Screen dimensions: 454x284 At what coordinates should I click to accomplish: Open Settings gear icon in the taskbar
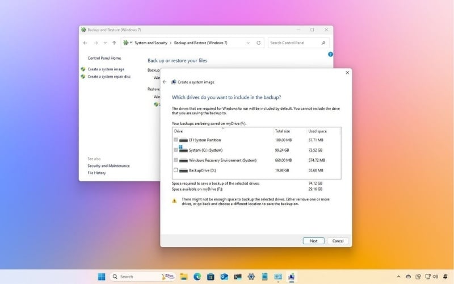pyautogui.click(x=251, y=277)
